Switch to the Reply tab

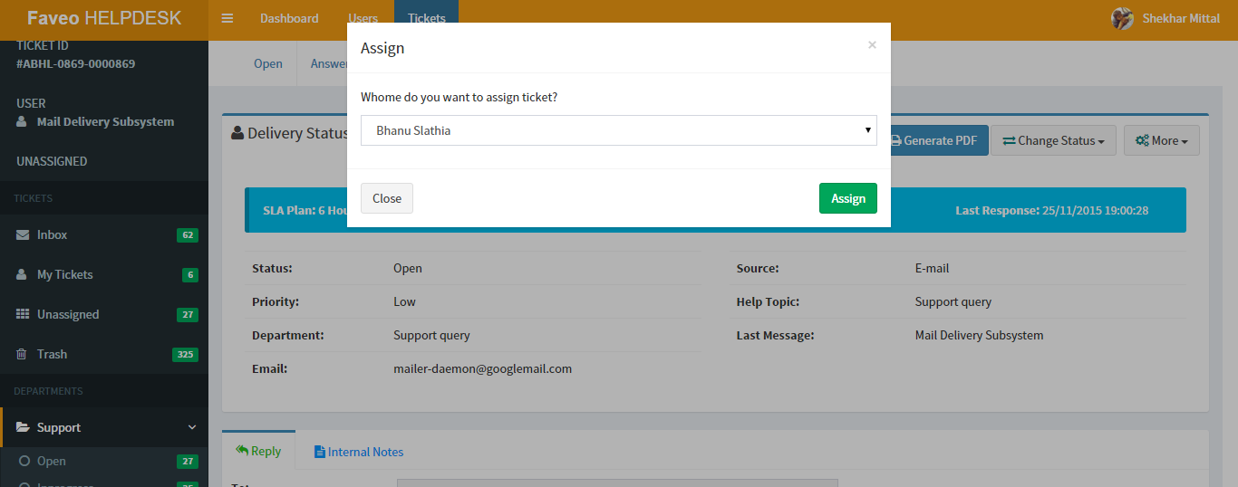coord(258,451)
